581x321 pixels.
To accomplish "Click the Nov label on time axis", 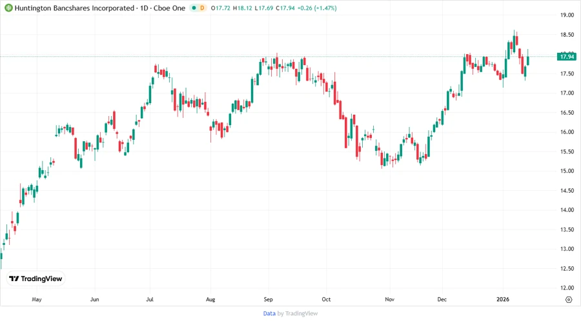I will [389, 299].
